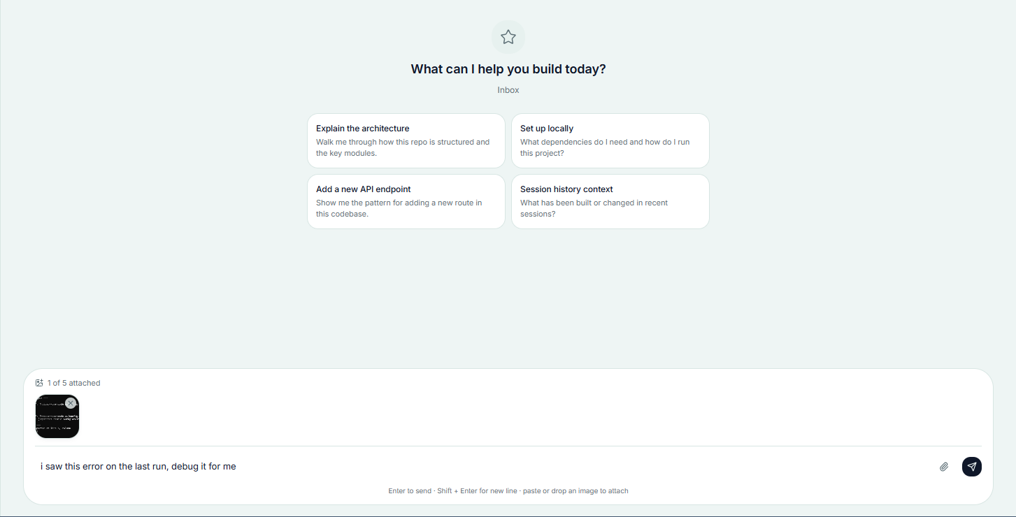
Task: Click the paperclip attach file icon
Action: (x=944, y=467)
